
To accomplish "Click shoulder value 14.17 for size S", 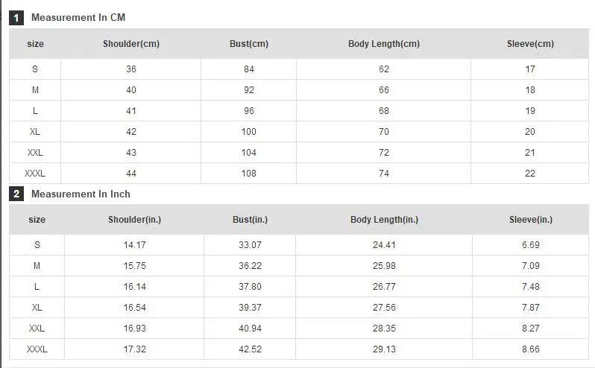I will point(135,245).
